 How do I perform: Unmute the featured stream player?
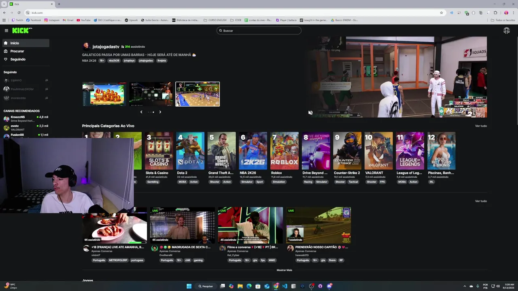tap(310, 113)
